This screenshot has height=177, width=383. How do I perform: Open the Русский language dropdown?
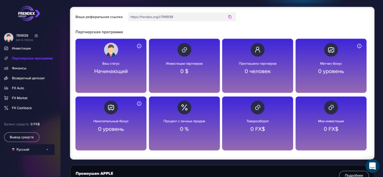click(29, 149)
